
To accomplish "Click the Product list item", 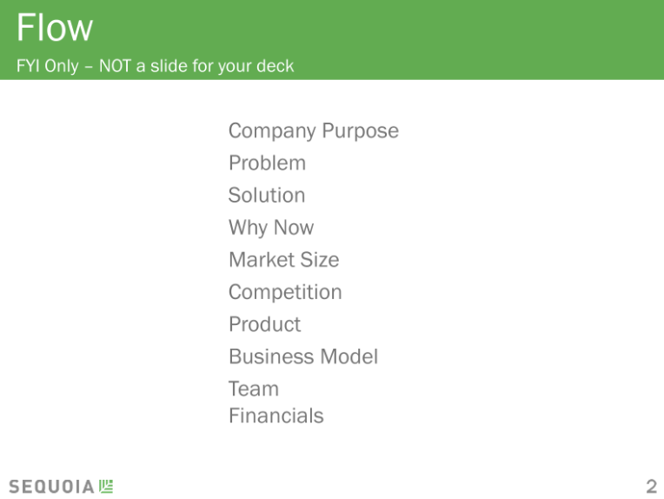I will (265, 324).
